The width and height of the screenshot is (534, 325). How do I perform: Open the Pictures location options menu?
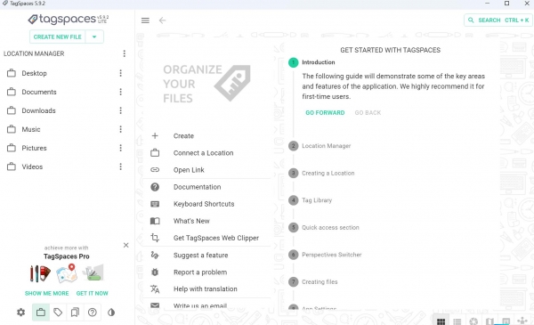[120, 148]
